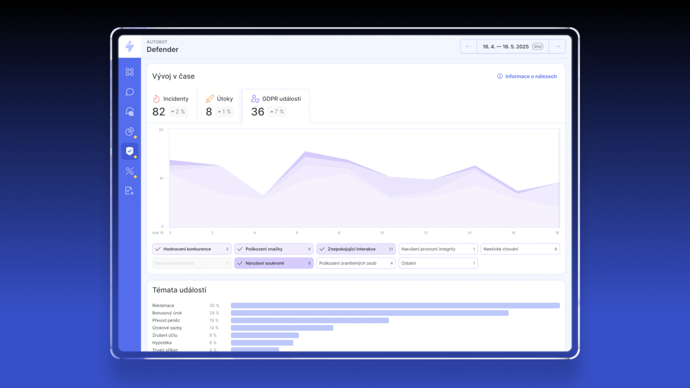Advance to next date range arrow
This screenshot has width=690, height=388.
557,46
